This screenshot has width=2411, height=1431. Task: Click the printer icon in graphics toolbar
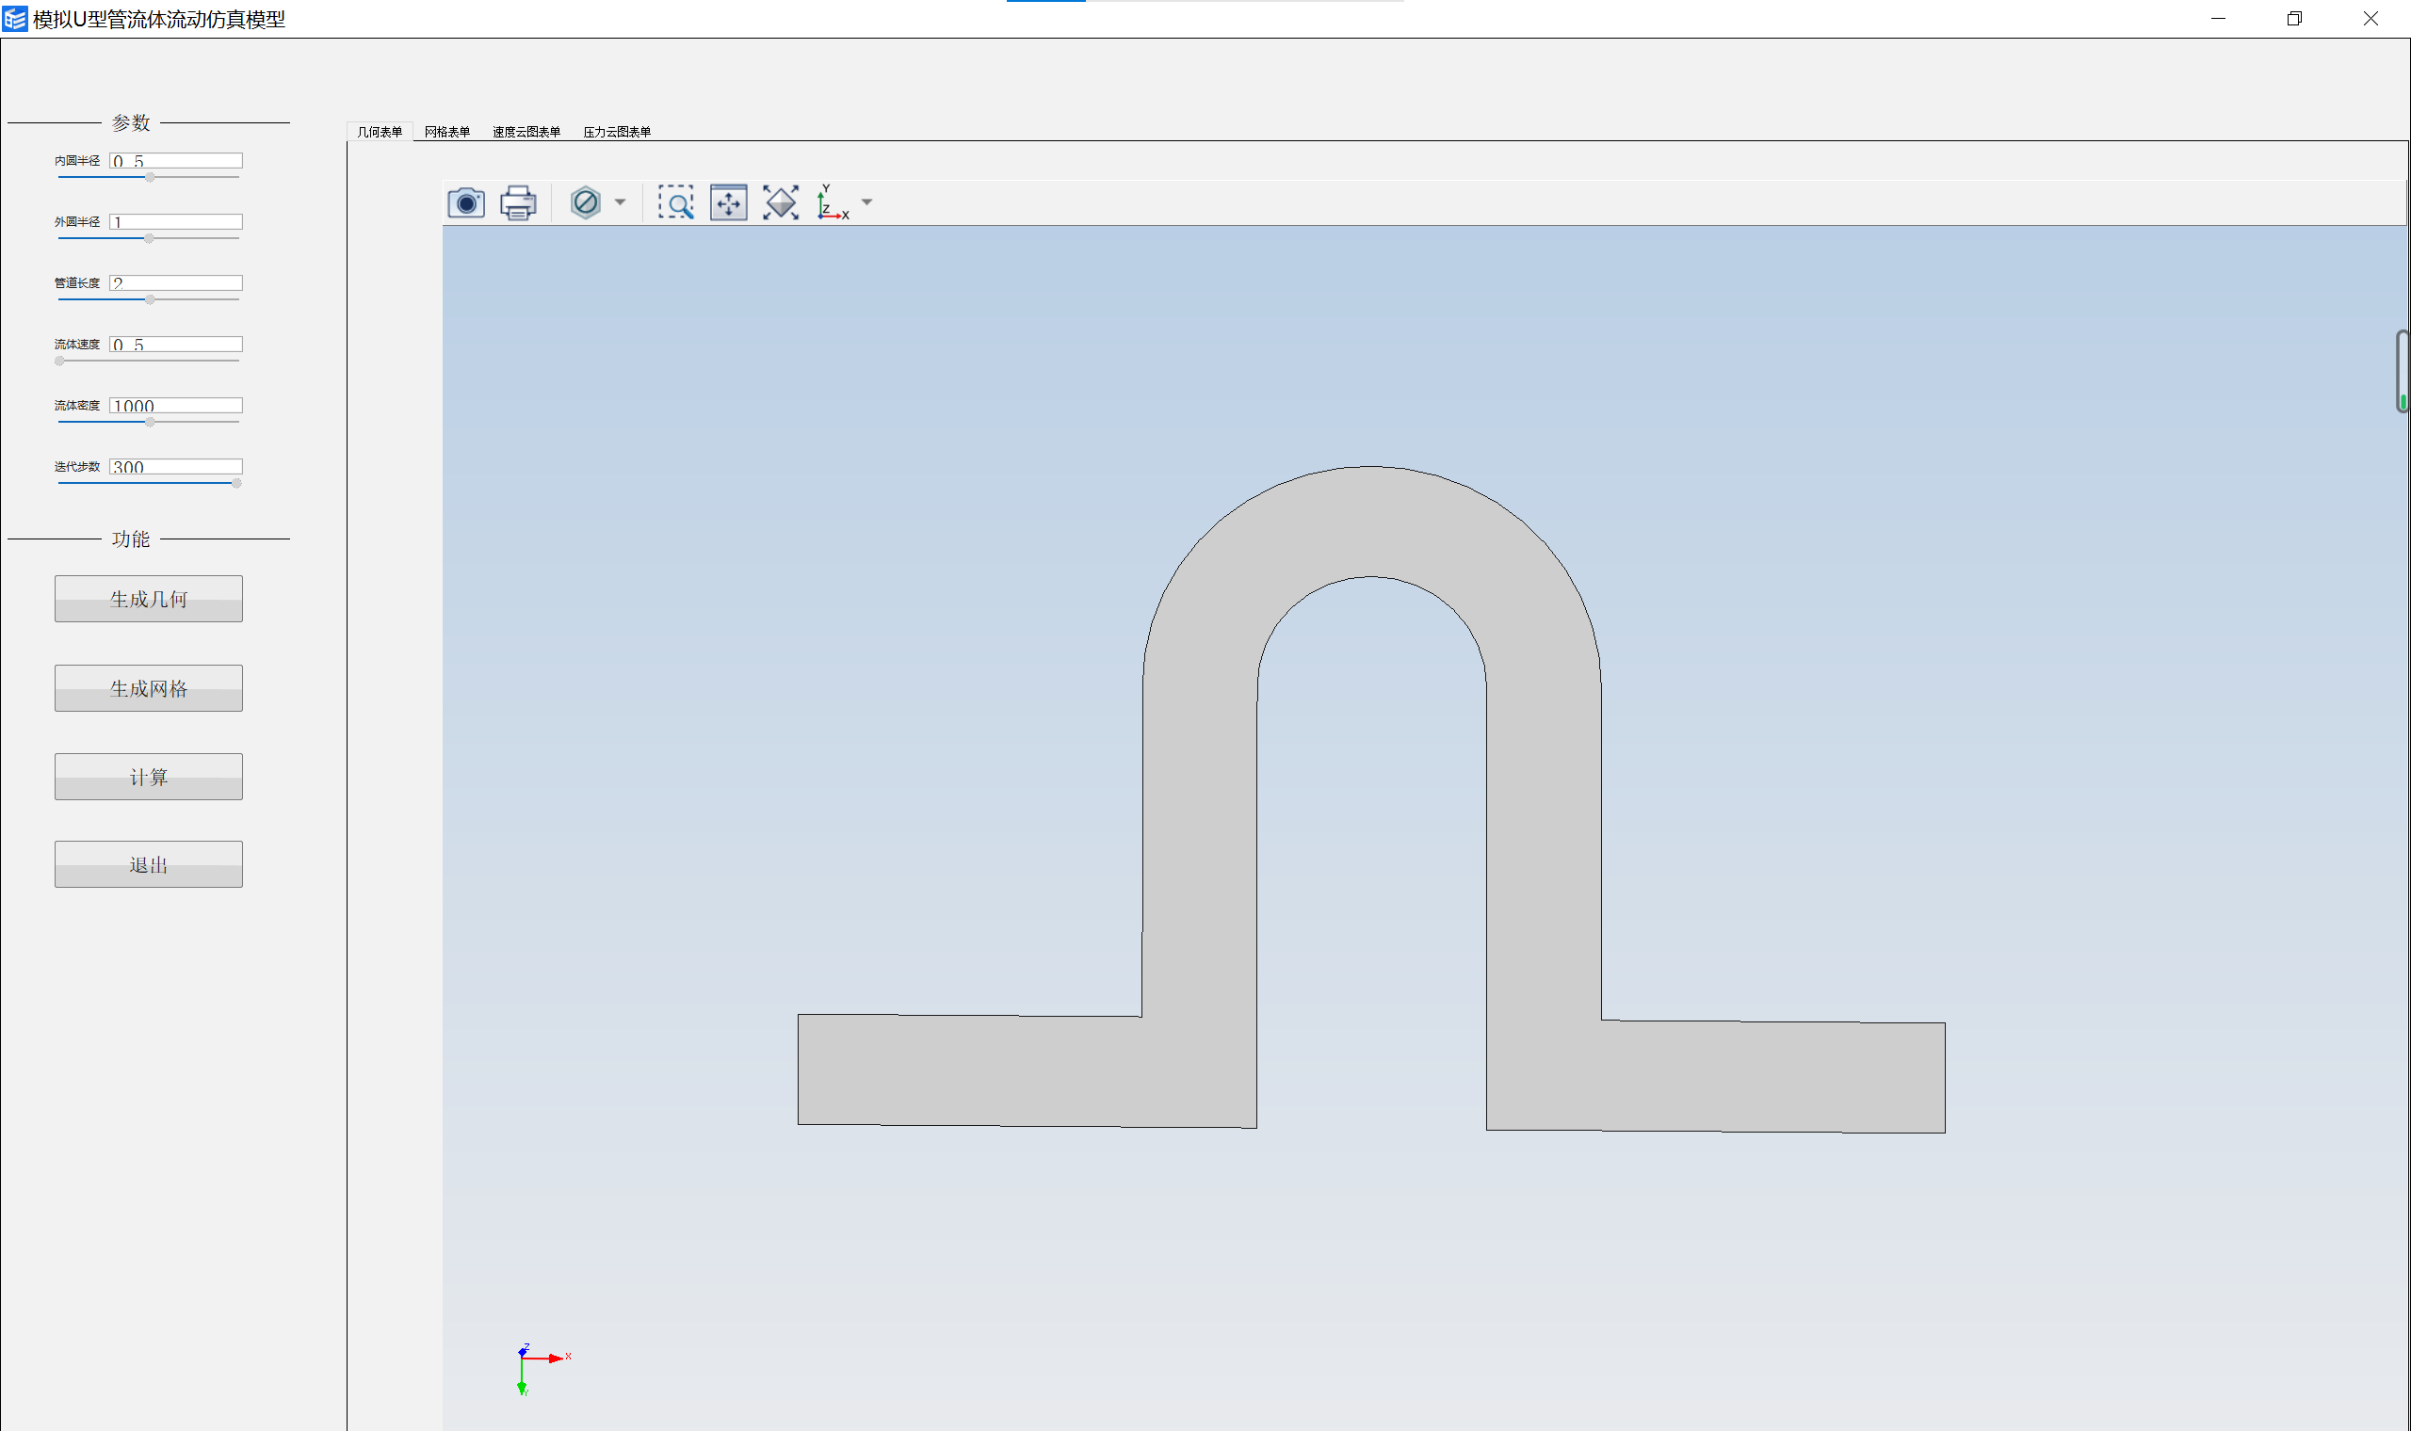pyautogui.click(x=518, y=202)
